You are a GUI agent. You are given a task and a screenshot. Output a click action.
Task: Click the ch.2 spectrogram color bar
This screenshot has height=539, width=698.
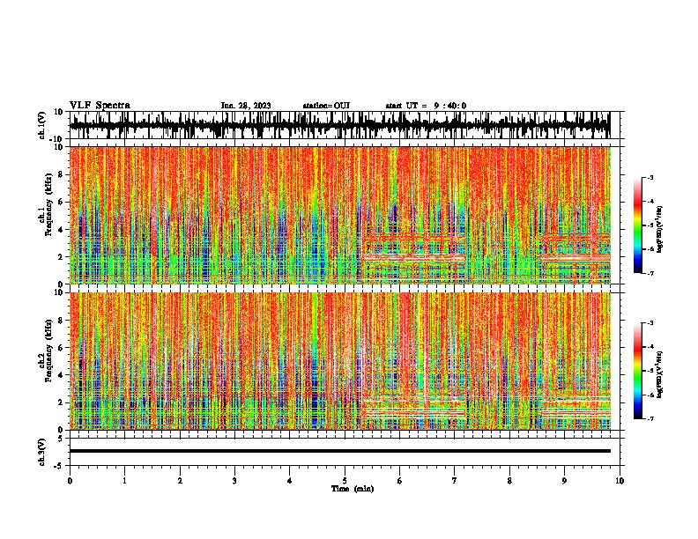(637, 371)
